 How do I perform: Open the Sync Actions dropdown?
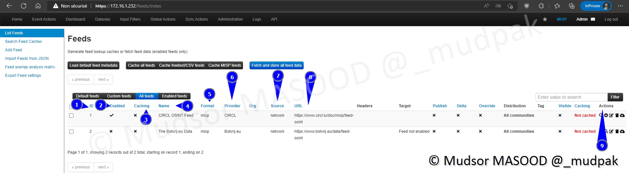coord(196,19)
